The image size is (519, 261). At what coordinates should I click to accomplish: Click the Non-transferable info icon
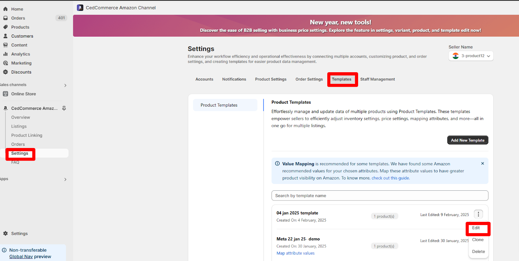tap(4, 250)
